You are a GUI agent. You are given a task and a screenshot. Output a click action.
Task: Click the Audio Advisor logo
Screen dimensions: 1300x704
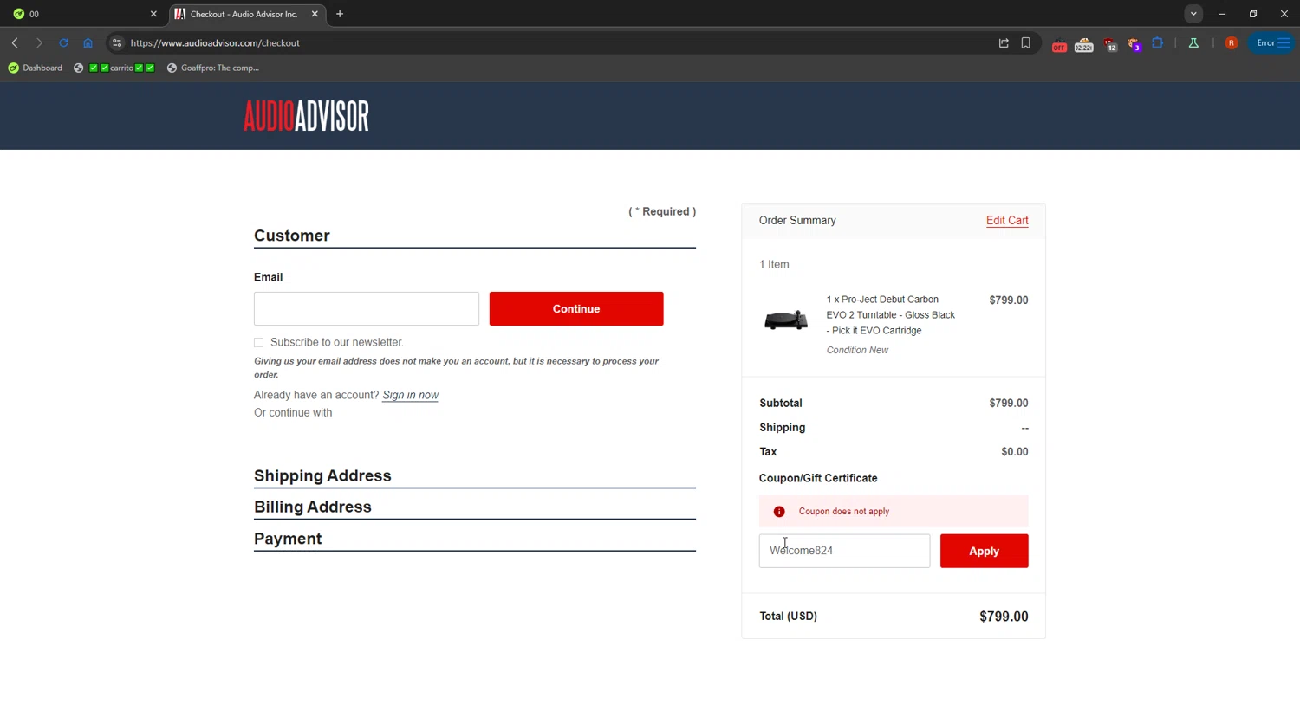[306, 116]
